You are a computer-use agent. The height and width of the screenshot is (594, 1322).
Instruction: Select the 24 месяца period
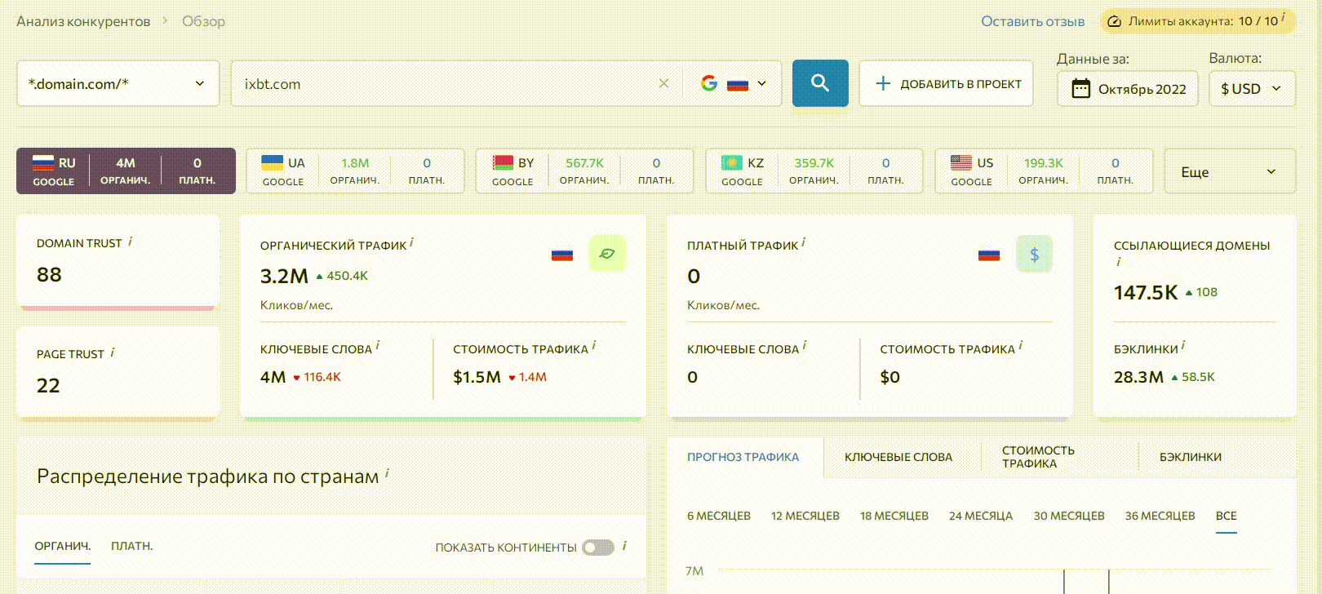tap(981, 516)
